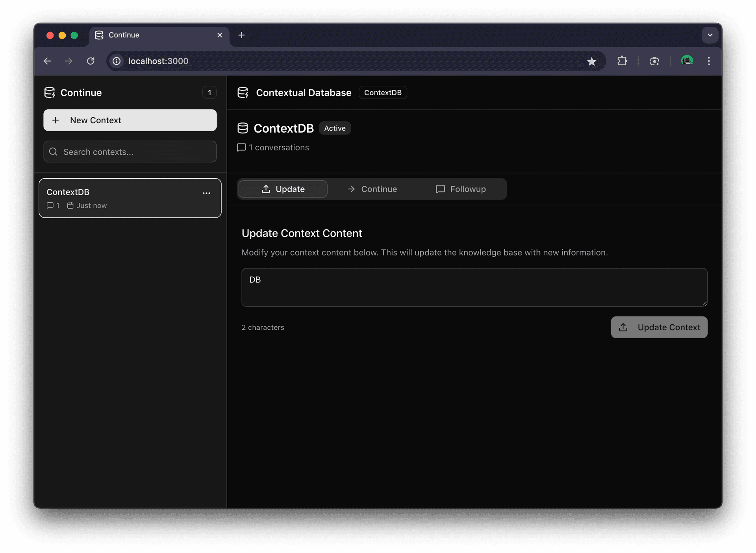Open the Chrome profile avatar
Screen dimensions: 756x553
[687, 61]
